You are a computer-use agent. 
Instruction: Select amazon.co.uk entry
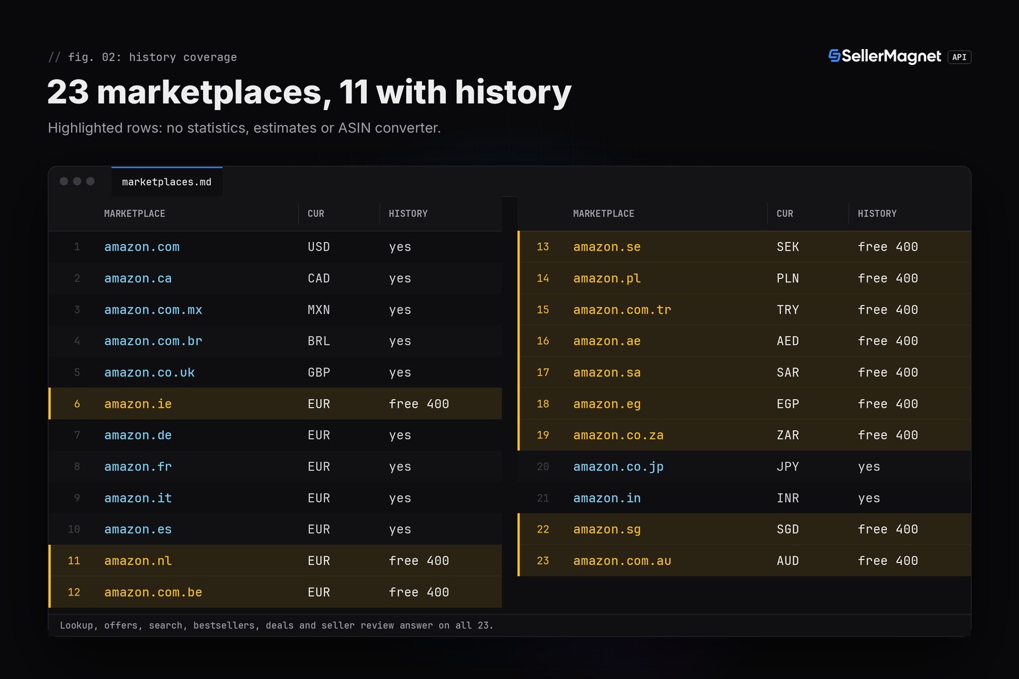(149, 373)
